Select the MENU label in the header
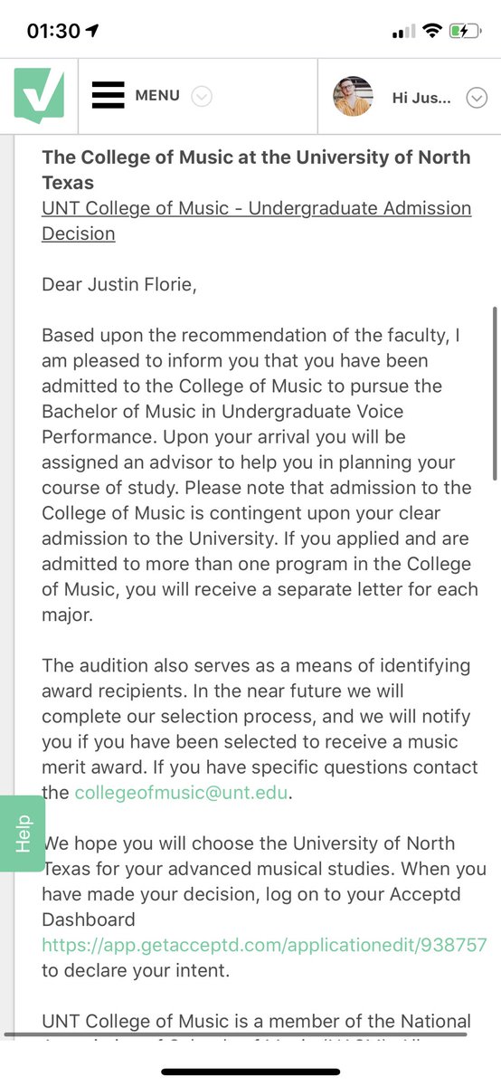The image size is (501, 1086). click(x=157, y=95)
